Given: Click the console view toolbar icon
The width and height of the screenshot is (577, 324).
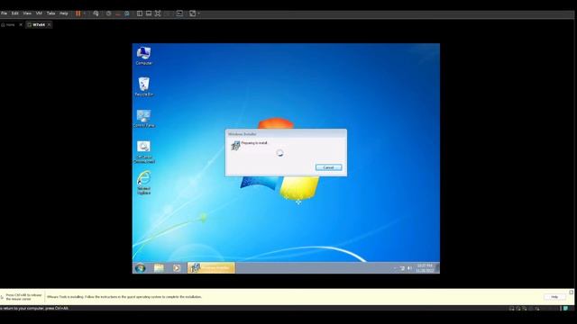Looking at the screenshot, I should tap(179, 13).
